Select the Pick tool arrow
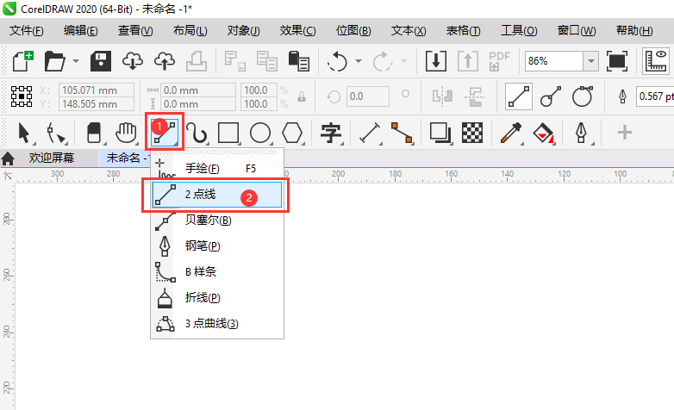Viewport: 674px width, 410px height. [24, 133]
